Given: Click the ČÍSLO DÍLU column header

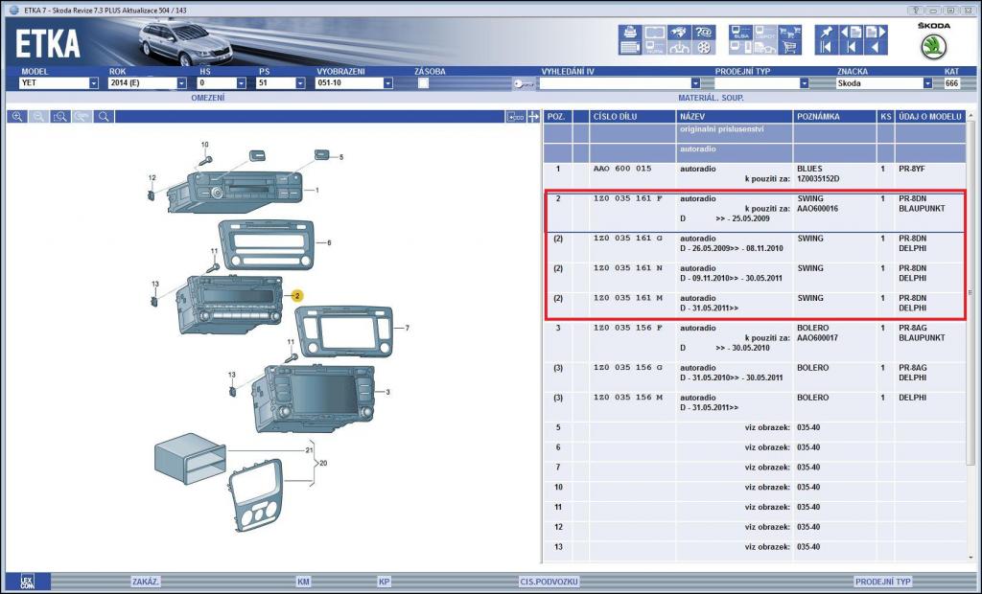Looking at the screenshot, I should click(633, 117).
